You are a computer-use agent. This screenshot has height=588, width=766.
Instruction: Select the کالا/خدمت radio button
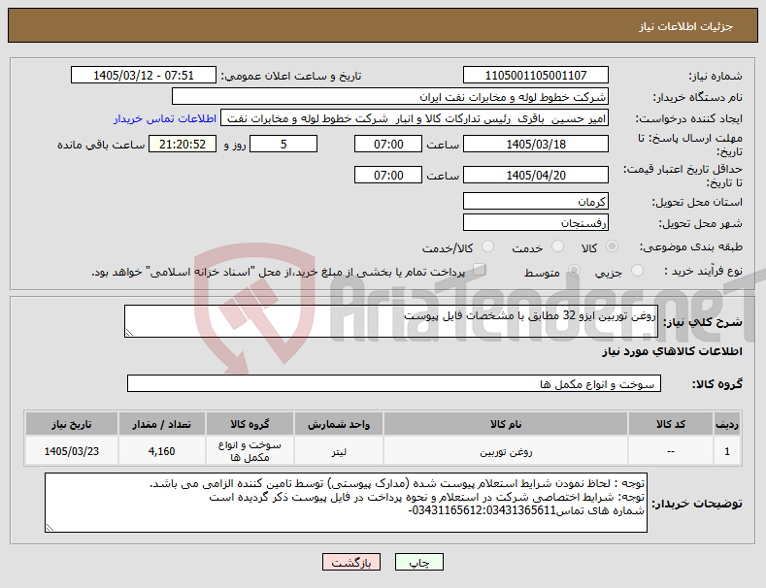point(487,246)
